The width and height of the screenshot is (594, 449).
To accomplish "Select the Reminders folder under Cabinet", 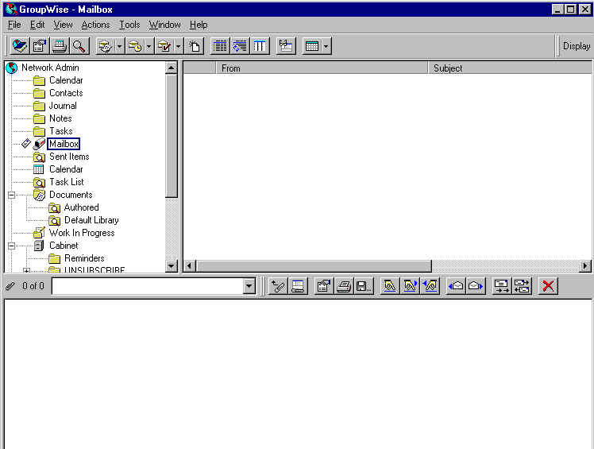I will pyautogui.click(x=84, y=258).
